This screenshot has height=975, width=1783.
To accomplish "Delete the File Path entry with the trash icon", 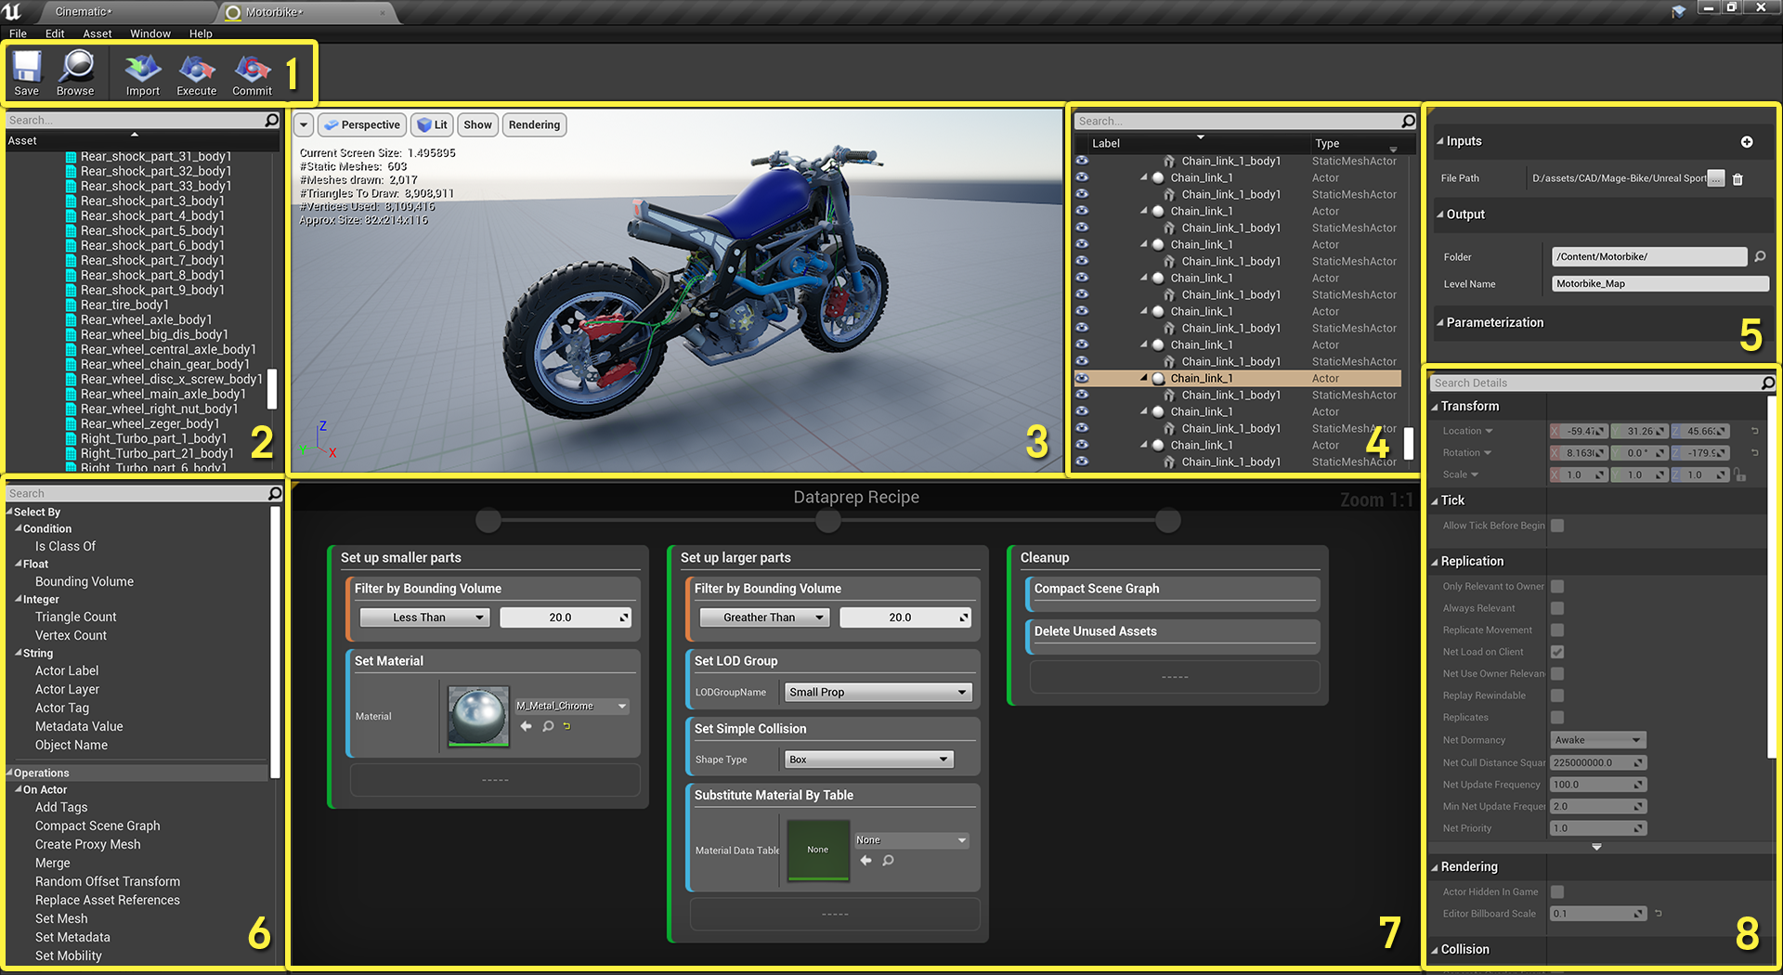I will pos(1737,179).
